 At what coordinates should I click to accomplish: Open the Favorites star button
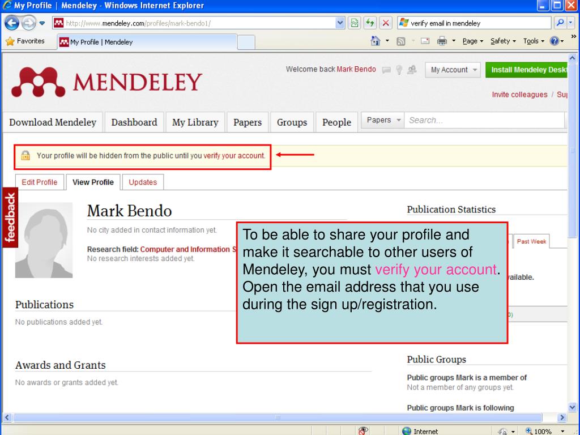(25, 41)
